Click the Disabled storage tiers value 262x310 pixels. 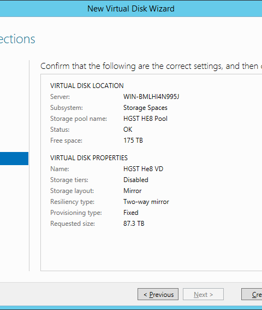pos(136,180)
